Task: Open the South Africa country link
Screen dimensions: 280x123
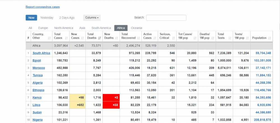Action: [41, 53]
